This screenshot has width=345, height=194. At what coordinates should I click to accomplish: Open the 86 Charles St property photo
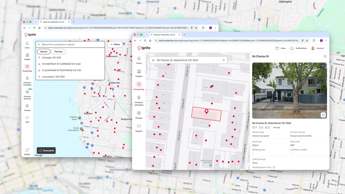coord(290,91)
